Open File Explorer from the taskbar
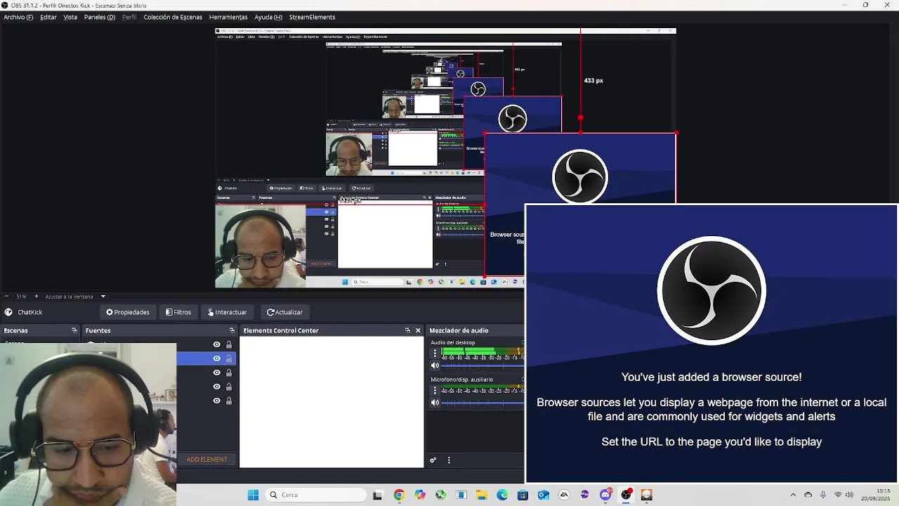This screenshot has height=506, width=899. (482, 495)
